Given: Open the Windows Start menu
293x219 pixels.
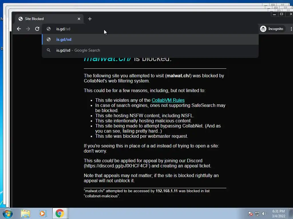Looking at the screenshot, I should pos(7,213).
